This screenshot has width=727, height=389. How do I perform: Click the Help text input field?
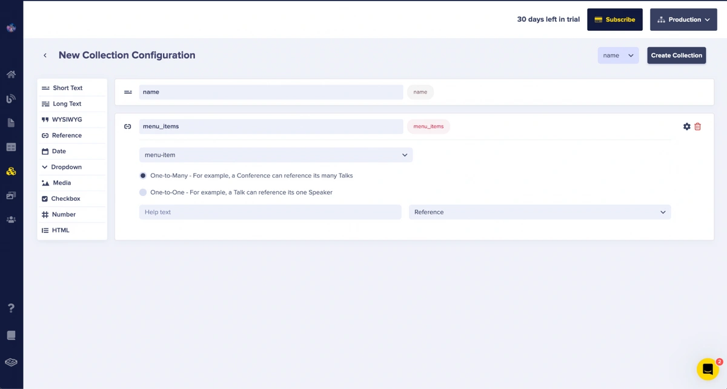tap(270, 212)
